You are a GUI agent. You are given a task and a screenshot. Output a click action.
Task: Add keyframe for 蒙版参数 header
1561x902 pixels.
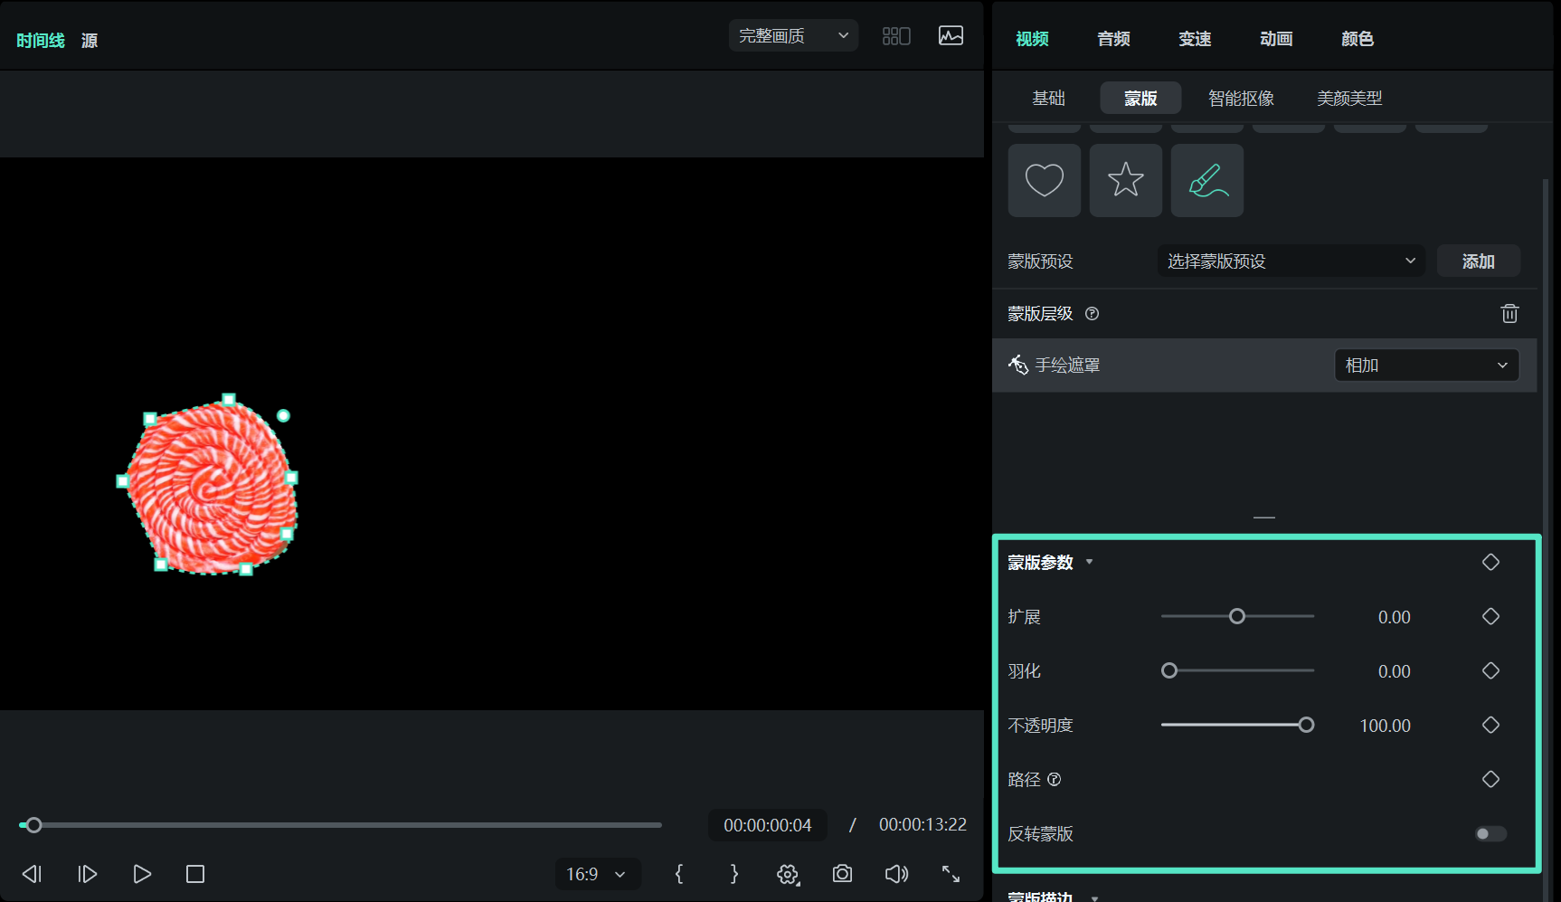tap(1491, 562)
